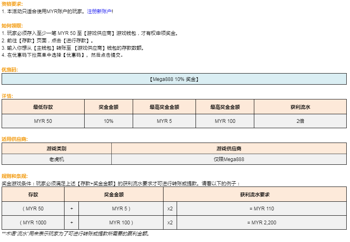Click the 获利流水要求 column header

[x=255, y=194]
